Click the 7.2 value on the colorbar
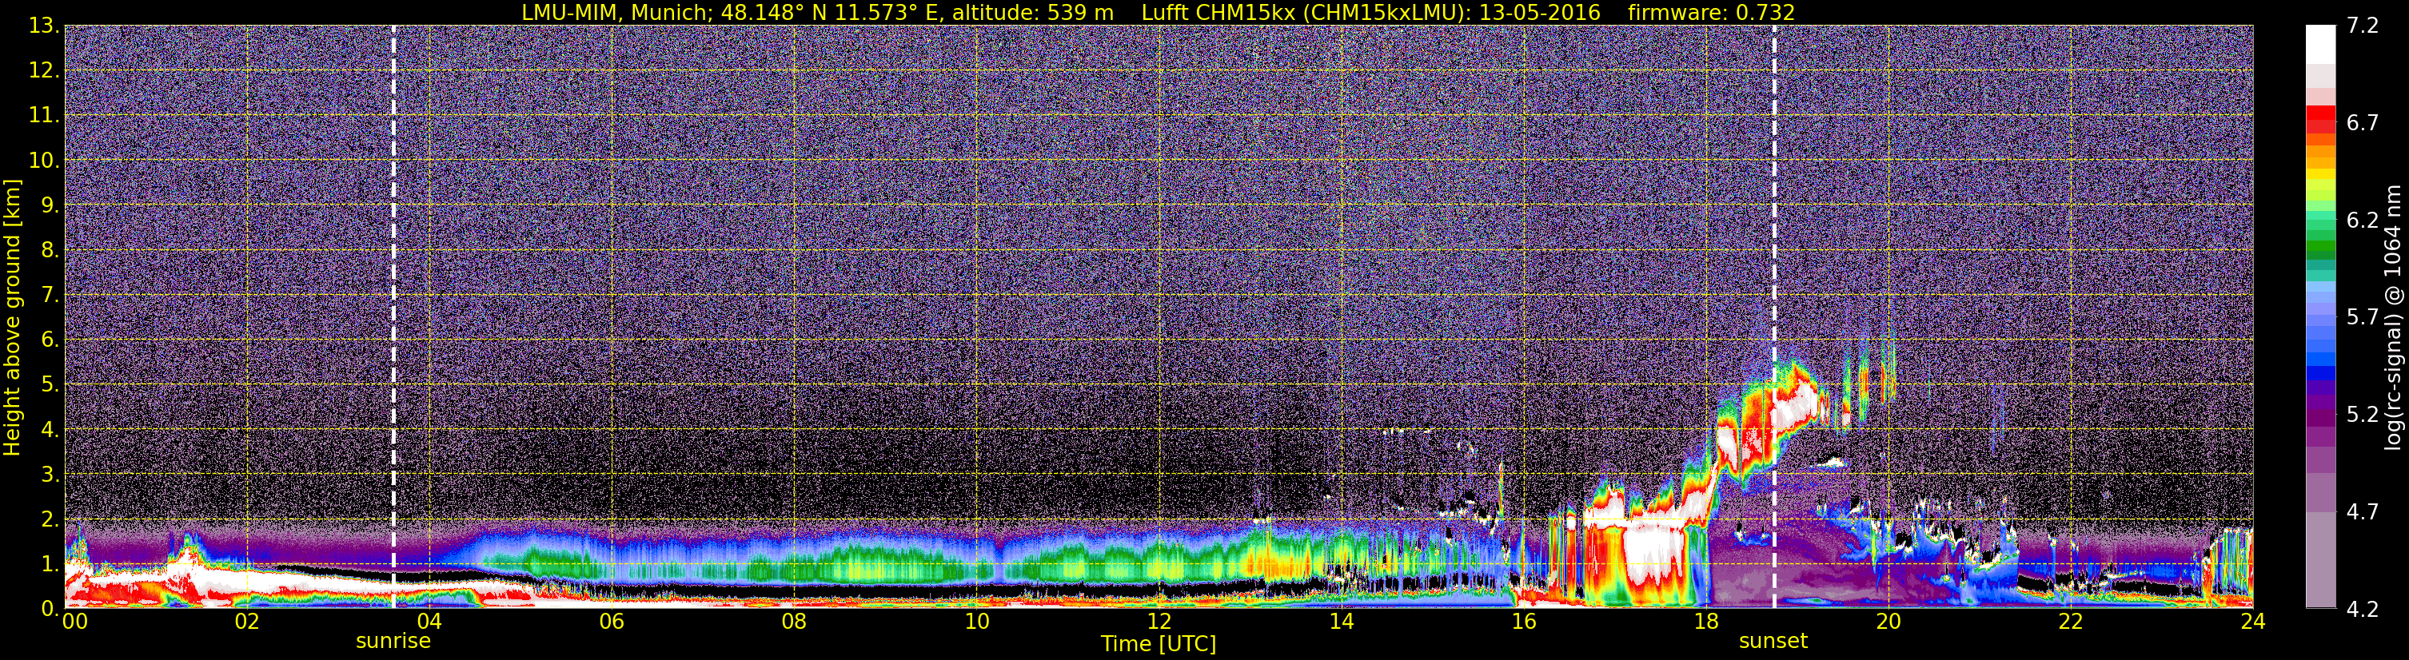Screen dimensions: 2409x660 [2363, 26]
